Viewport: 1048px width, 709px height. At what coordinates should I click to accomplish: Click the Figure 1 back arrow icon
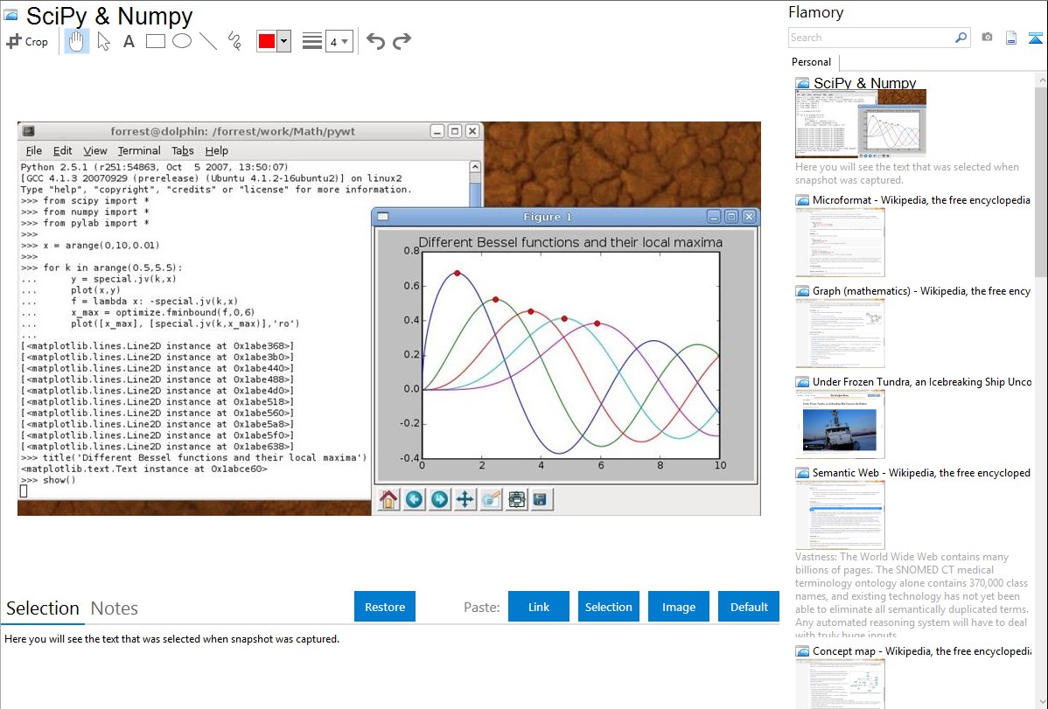tap(414, 499)
